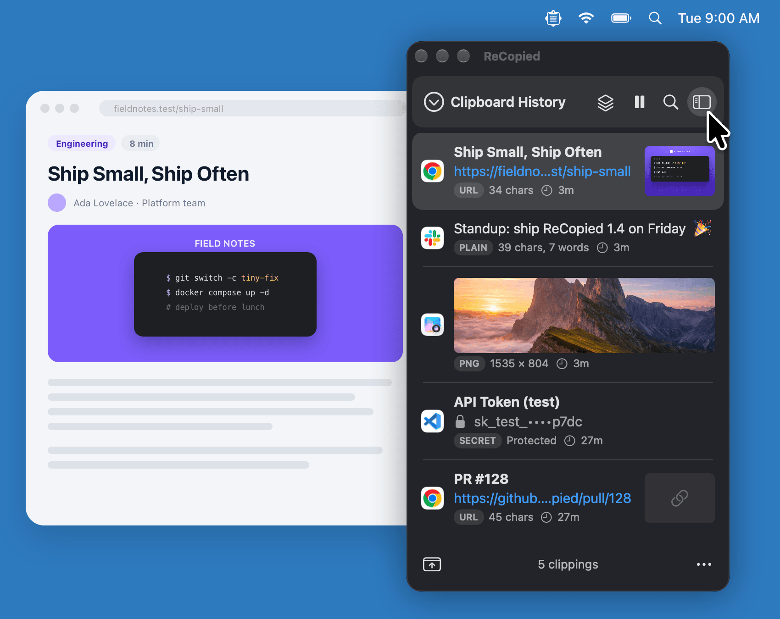Click the browser address bar fieldnotes.test/ship-small
Screen dimensions: 780x619
pos(253,109)
